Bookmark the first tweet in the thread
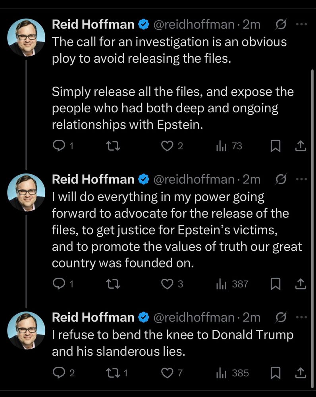The image size is (316, 397). [x=276, y=146]
